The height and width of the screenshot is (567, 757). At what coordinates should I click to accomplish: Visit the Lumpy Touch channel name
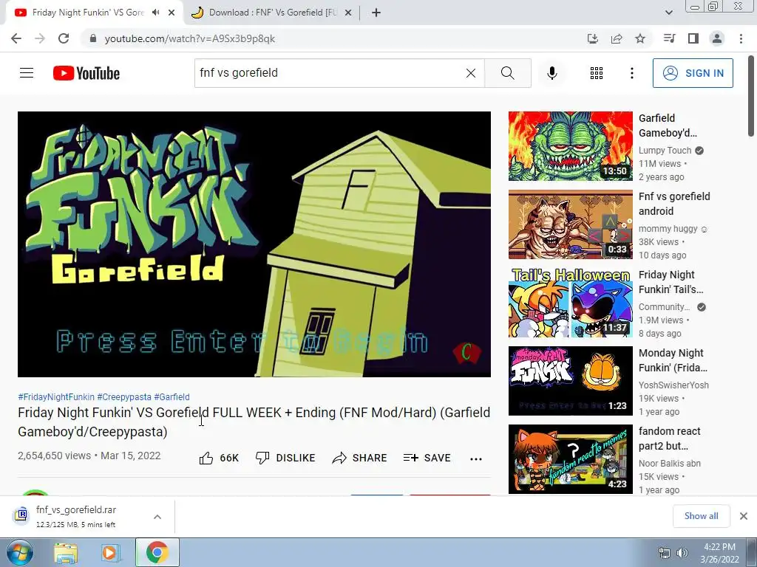[x=665, y=151]
